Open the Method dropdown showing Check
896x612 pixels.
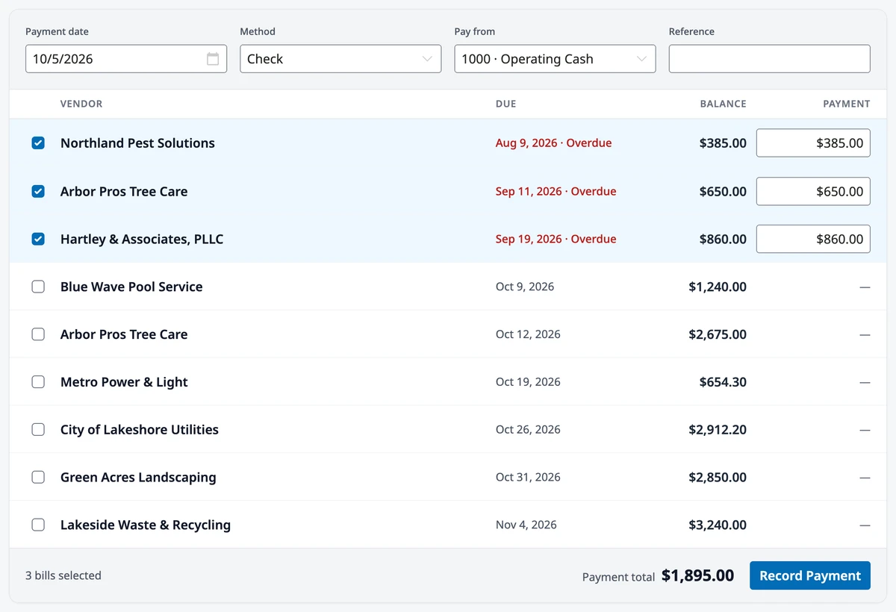pos(340,59)
